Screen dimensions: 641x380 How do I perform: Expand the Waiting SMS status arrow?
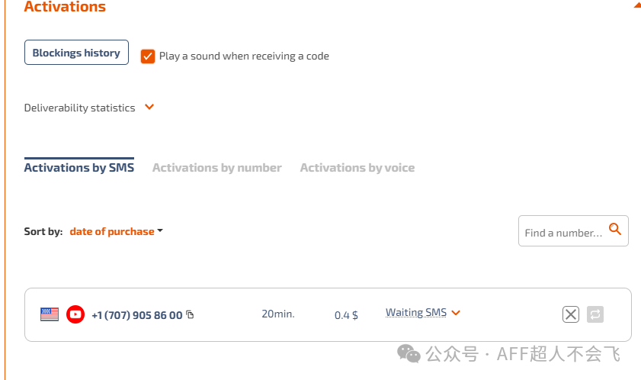click(456, 312)
